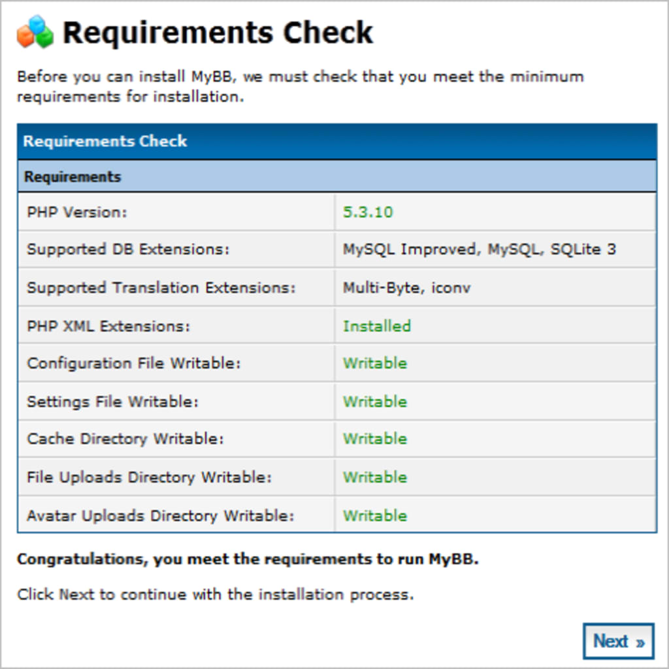Screen dimensions: 669x669
Task: Select the blue 'Requirements Check' table header
Action: 337,141
